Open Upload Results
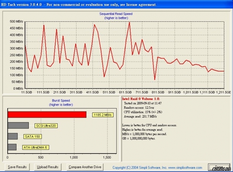 48,167
